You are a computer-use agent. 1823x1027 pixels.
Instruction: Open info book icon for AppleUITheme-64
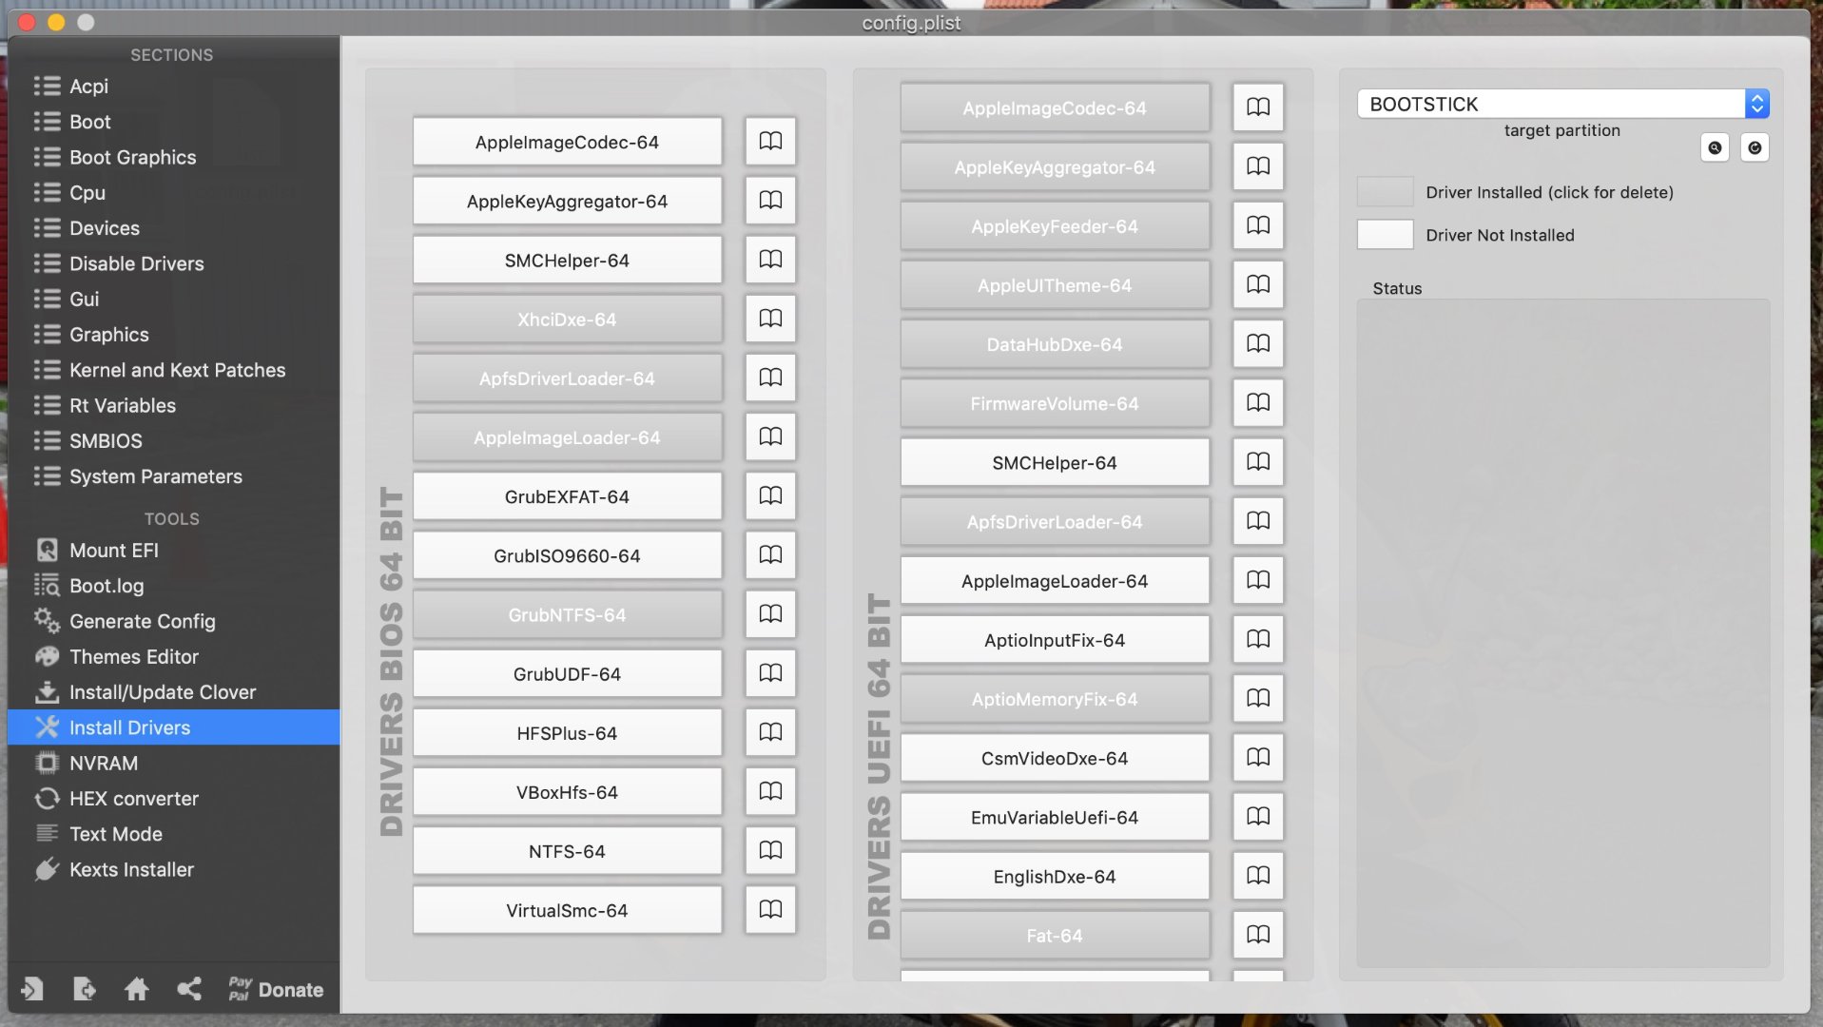[1257, 284]
